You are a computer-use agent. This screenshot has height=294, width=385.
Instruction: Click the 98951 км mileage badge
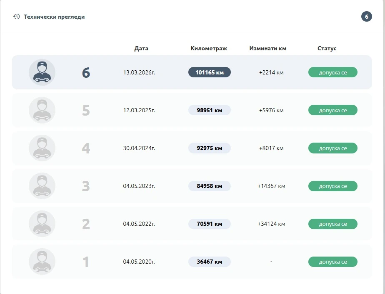(x=209, y=110)
